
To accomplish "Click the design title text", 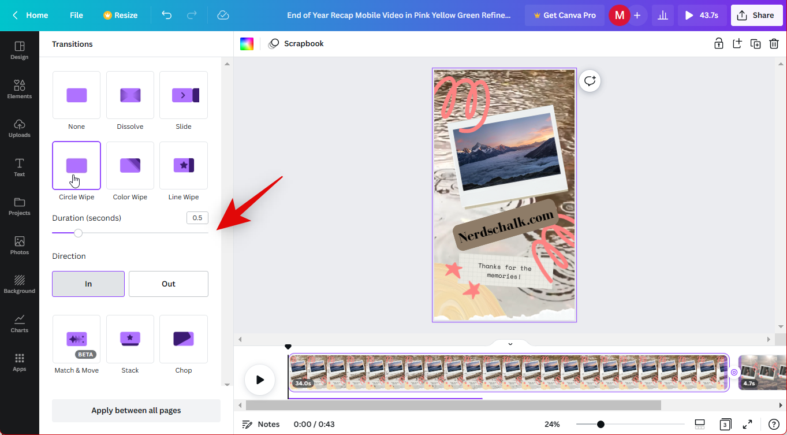I will [399, 15].
